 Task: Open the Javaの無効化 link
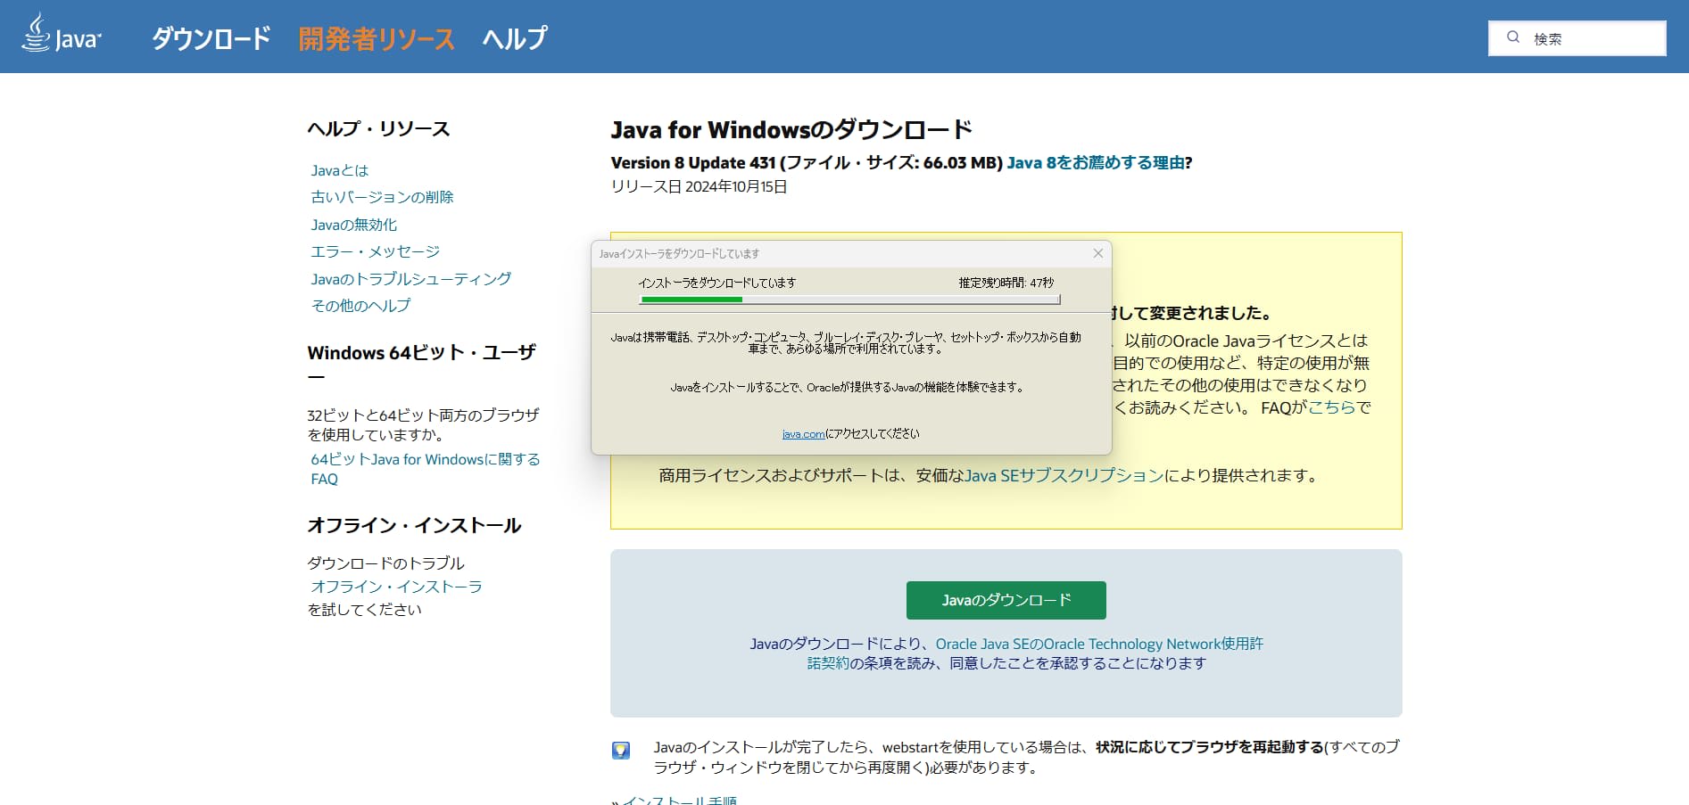click(x=353, y=225)
